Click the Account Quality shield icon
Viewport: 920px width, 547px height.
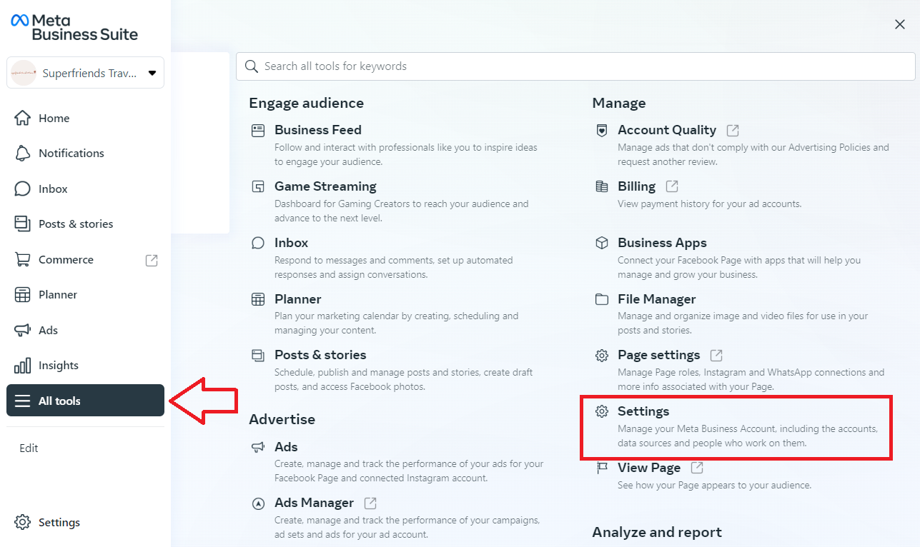click(x=602, y=130)
